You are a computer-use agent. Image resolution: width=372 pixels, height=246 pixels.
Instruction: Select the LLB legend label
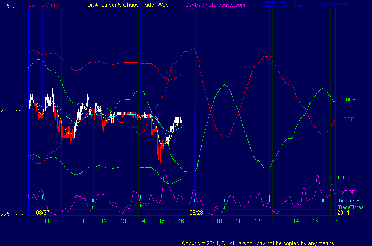pos(339,178)
